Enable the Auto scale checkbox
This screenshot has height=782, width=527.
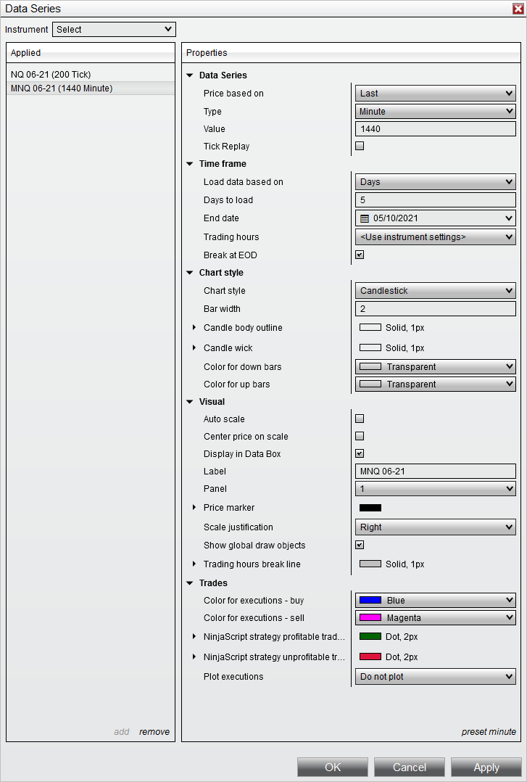(360, 419)
